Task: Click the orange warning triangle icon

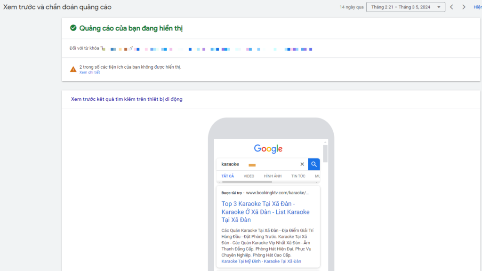Action: pos(73,69)
